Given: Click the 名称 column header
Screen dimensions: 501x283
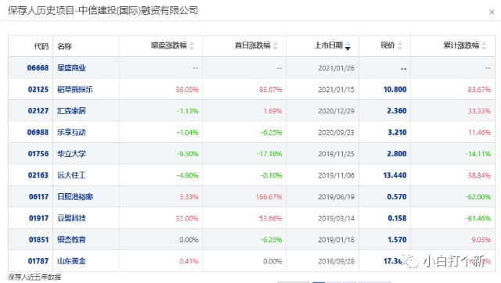Looking at the screenshot, I should click(x=64, y=46).
